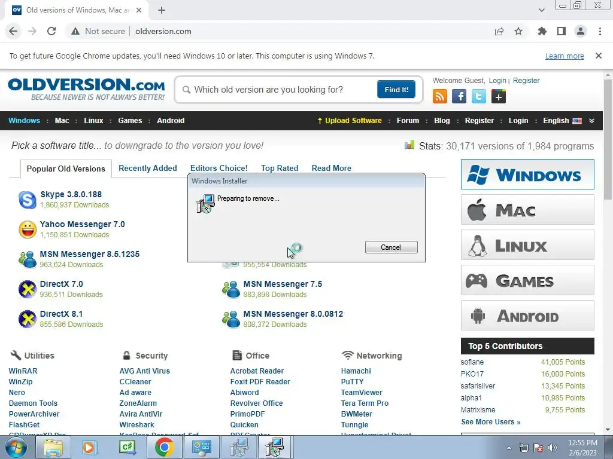Screen dimensions: 613x459
Task: Click the MSN Messenger 7.5 icon
Action: tap(231, 289)
